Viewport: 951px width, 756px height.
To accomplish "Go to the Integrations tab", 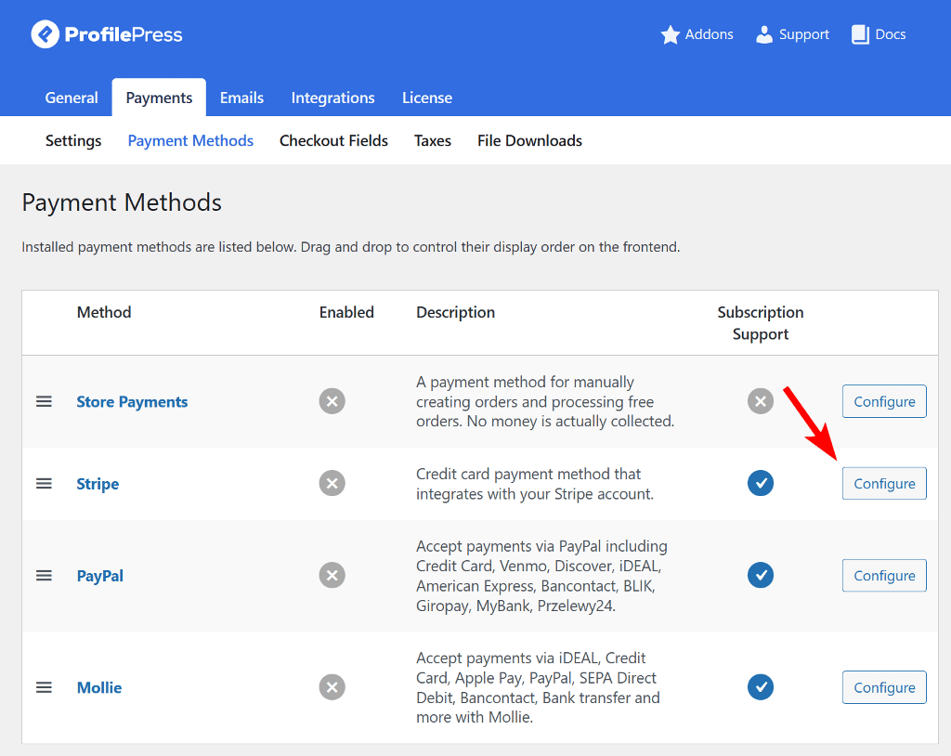I will click(x=332, y=98).
